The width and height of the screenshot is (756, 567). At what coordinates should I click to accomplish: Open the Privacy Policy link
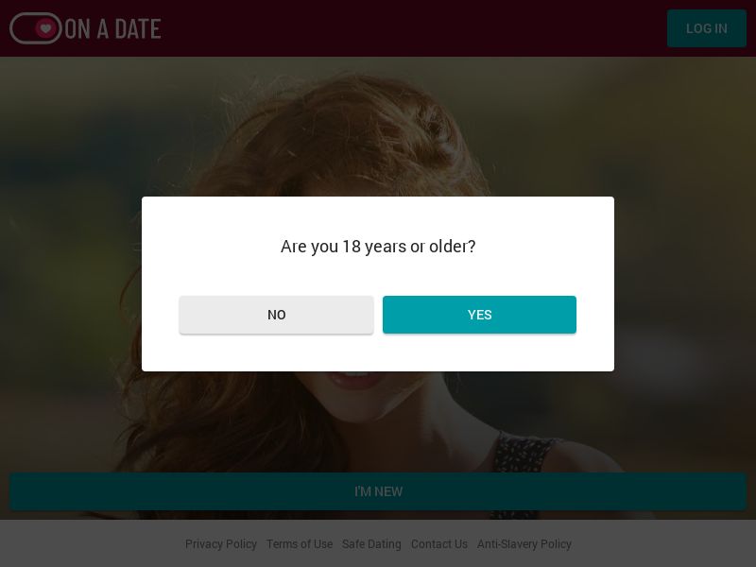[221, 544]
